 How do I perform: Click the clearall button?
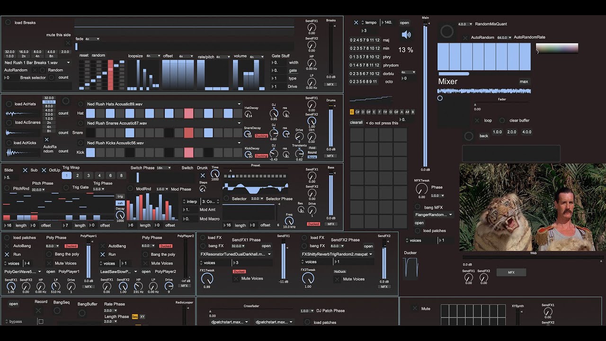tap(356, 122)
